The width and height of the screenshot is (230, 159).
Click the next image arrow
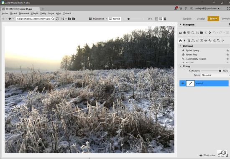click(210, 33)
